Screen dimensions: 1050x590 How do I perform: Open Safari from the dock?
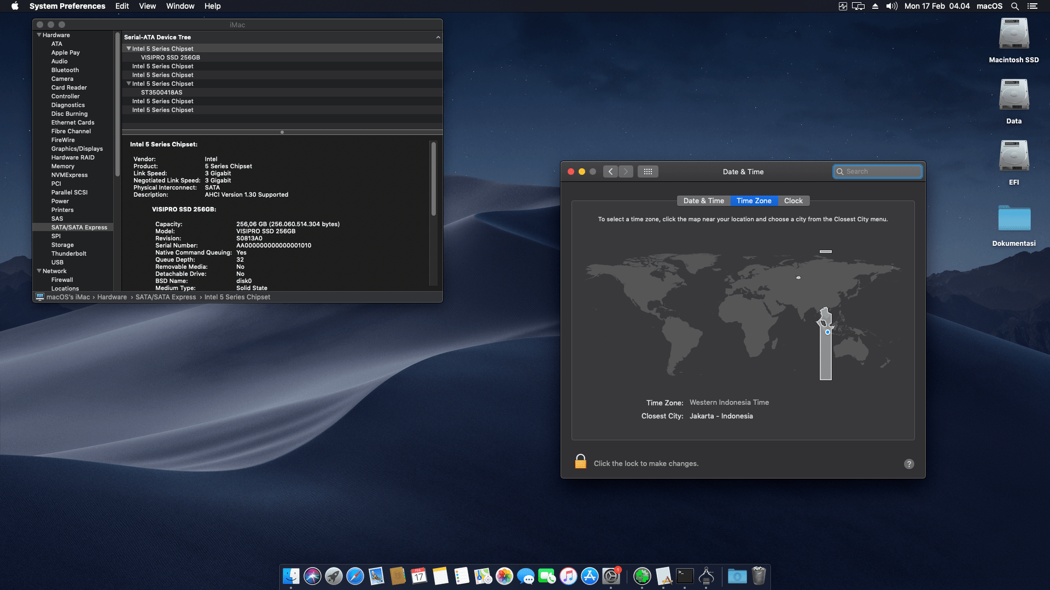tap(355, 576)
